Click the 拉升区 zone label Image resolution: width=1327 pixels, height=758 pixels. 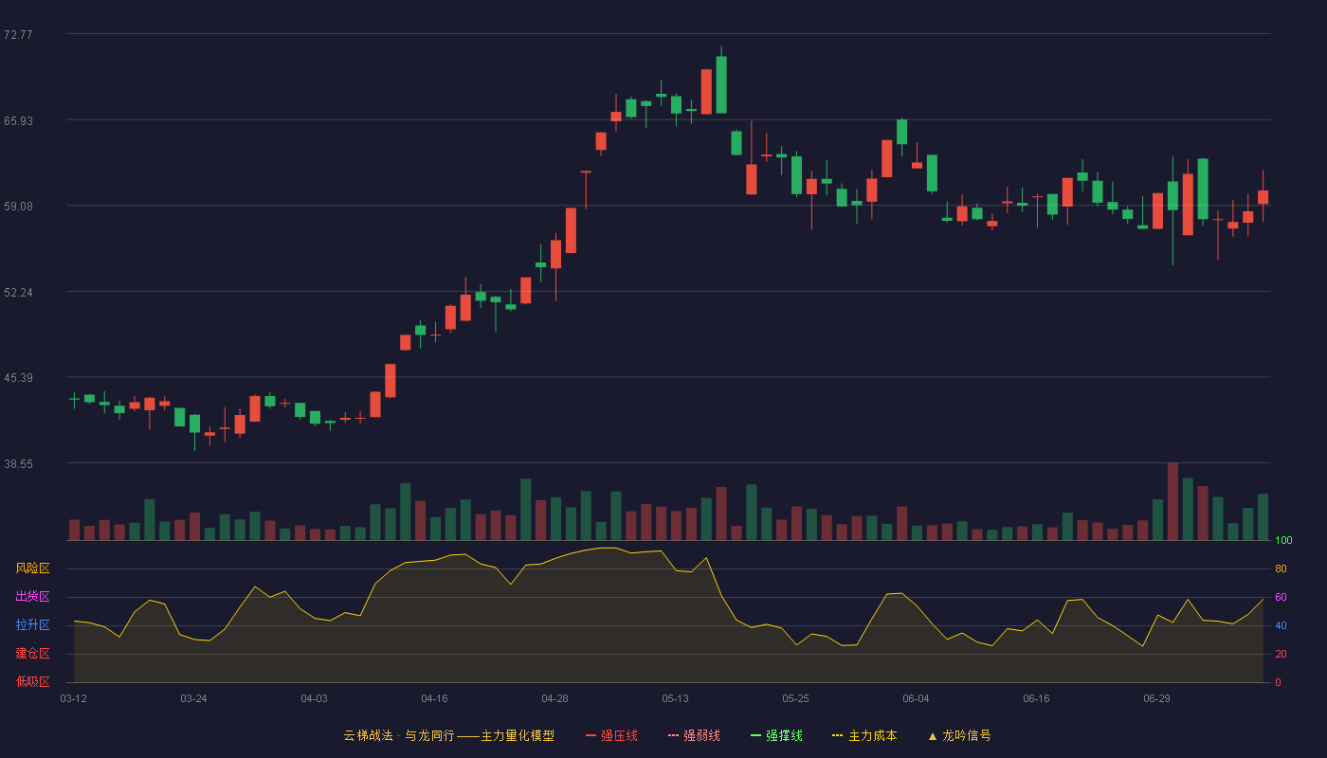(33, 625)
